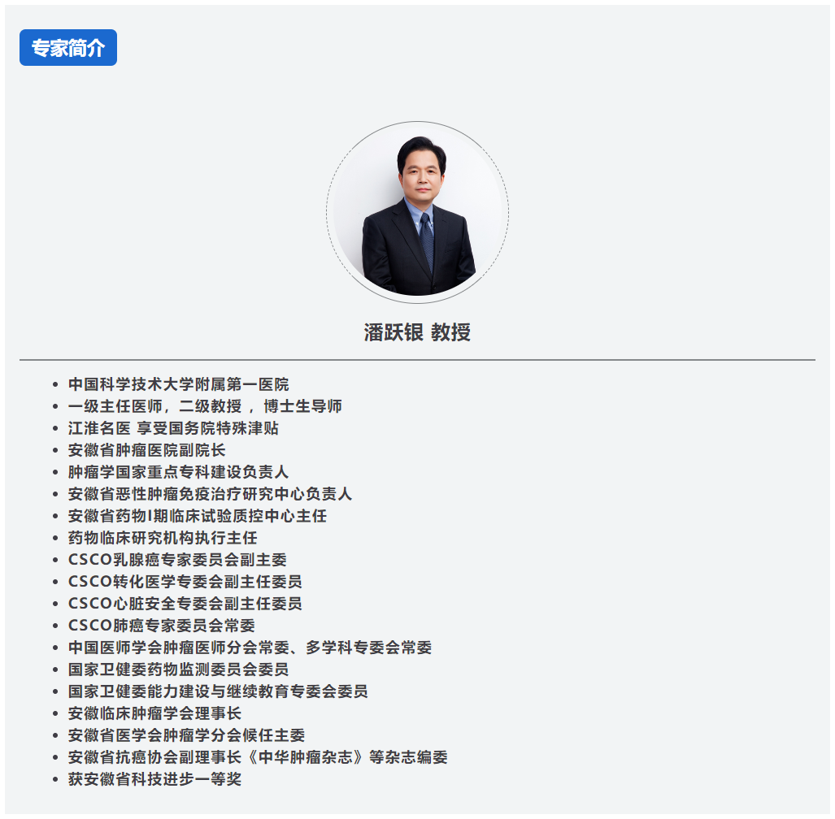Select 安徽省医学会肿瘤学分会候任主委 line
Image resolution: width=835 pixels, height=819 pixels.
click(x=186, y=735)
